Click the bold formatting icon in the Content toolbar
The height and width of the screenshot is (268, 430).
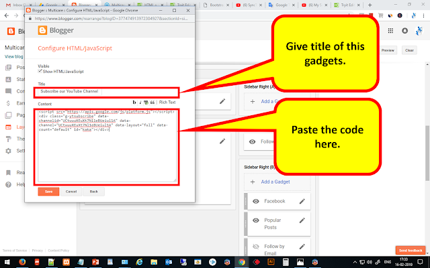(134, 103)
